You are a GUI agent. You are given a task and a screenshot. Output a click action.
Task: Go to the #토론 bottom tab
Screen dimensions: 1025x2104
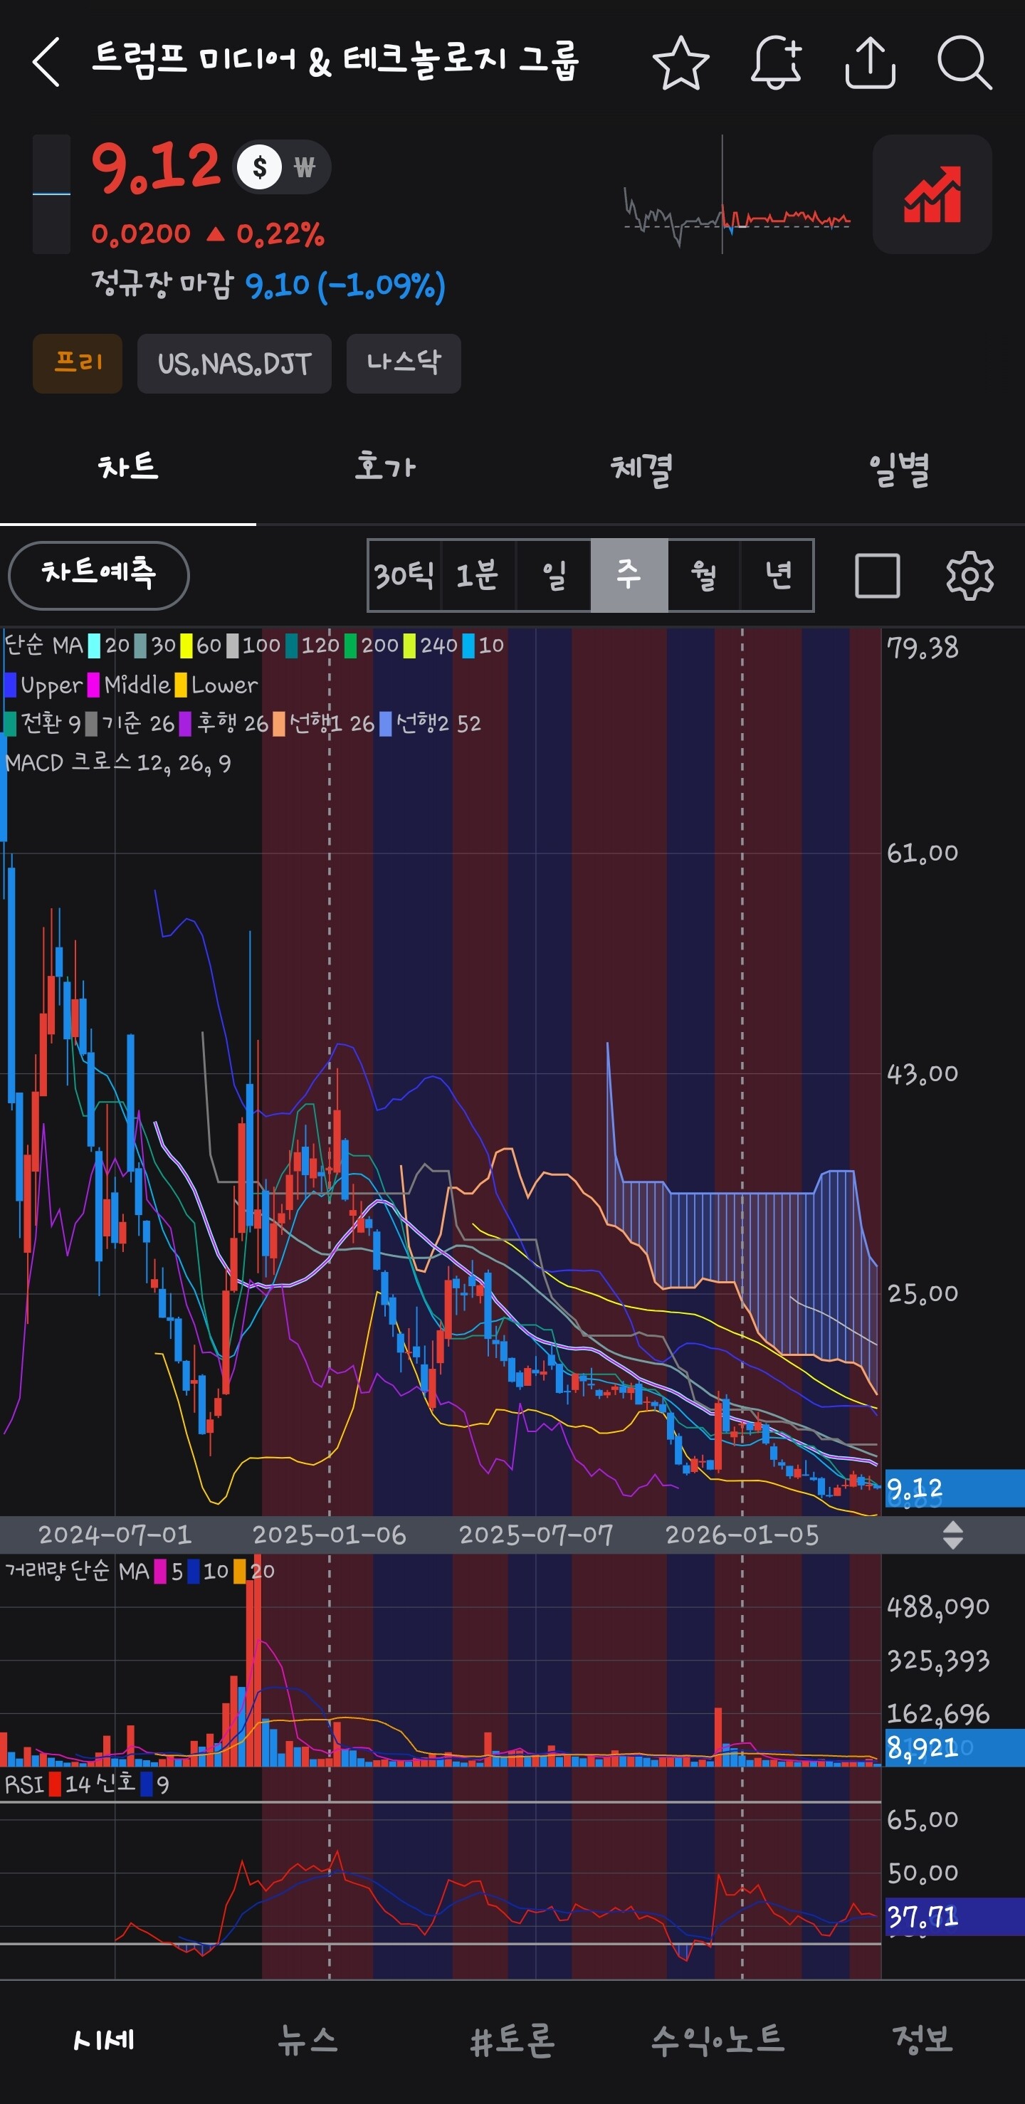pos(512,2039)
